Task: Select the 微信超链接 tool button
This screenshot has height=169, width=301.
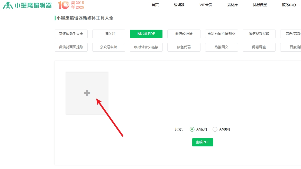Action: pos(184,34)
